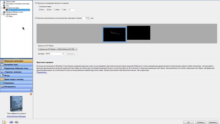This screenshot has width=220, height=124.
Task: Click the third icon in the bottom-left toolbar
Action: pos(16,122)
